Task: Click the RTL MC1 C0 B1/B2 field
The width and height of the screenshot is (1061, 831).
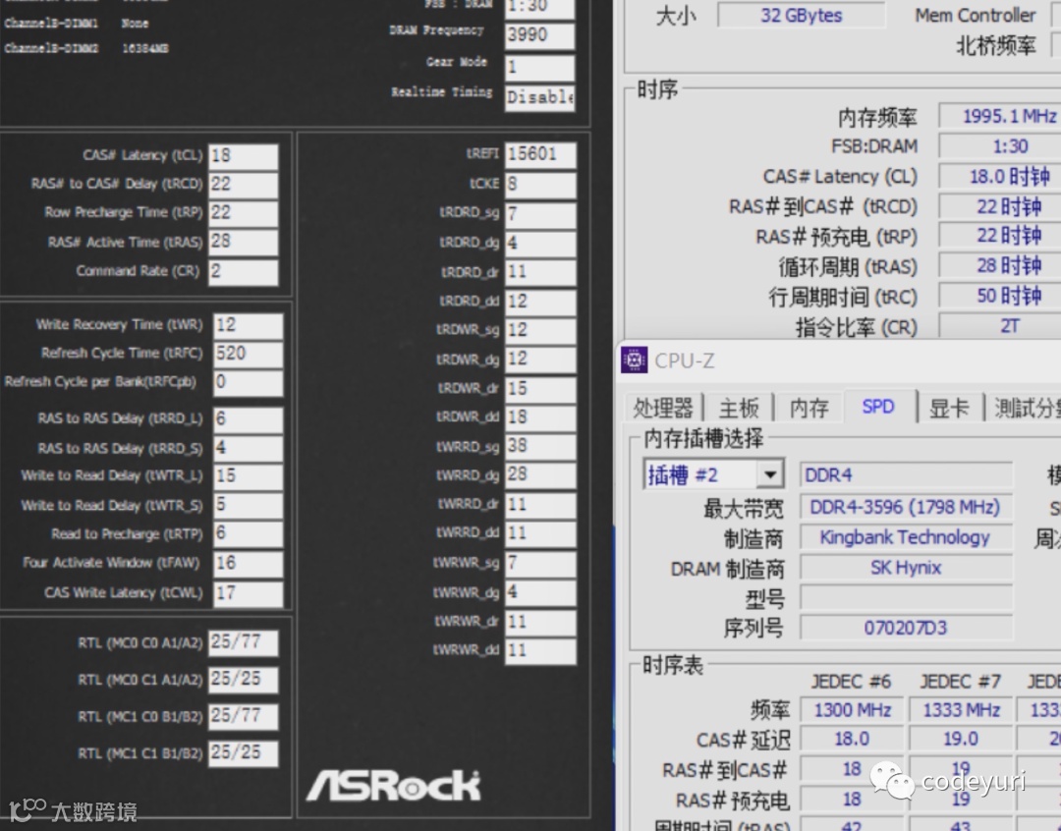Action: [243, 716]
